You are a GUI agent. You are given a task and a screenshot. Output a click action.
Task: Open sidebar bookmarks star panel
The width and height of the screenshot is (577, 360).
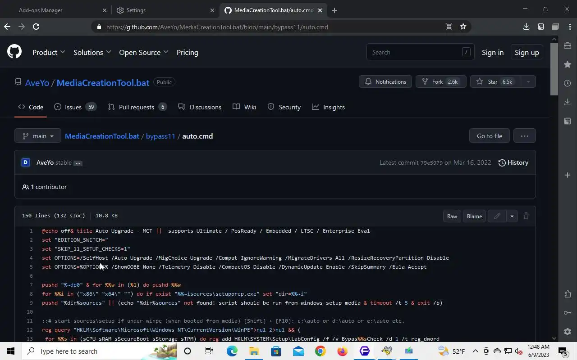click(x=568, y=64)
